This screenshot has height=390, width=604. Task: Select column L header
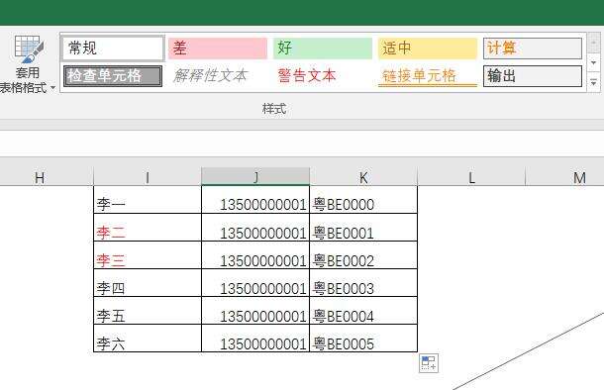click(471, 177)
